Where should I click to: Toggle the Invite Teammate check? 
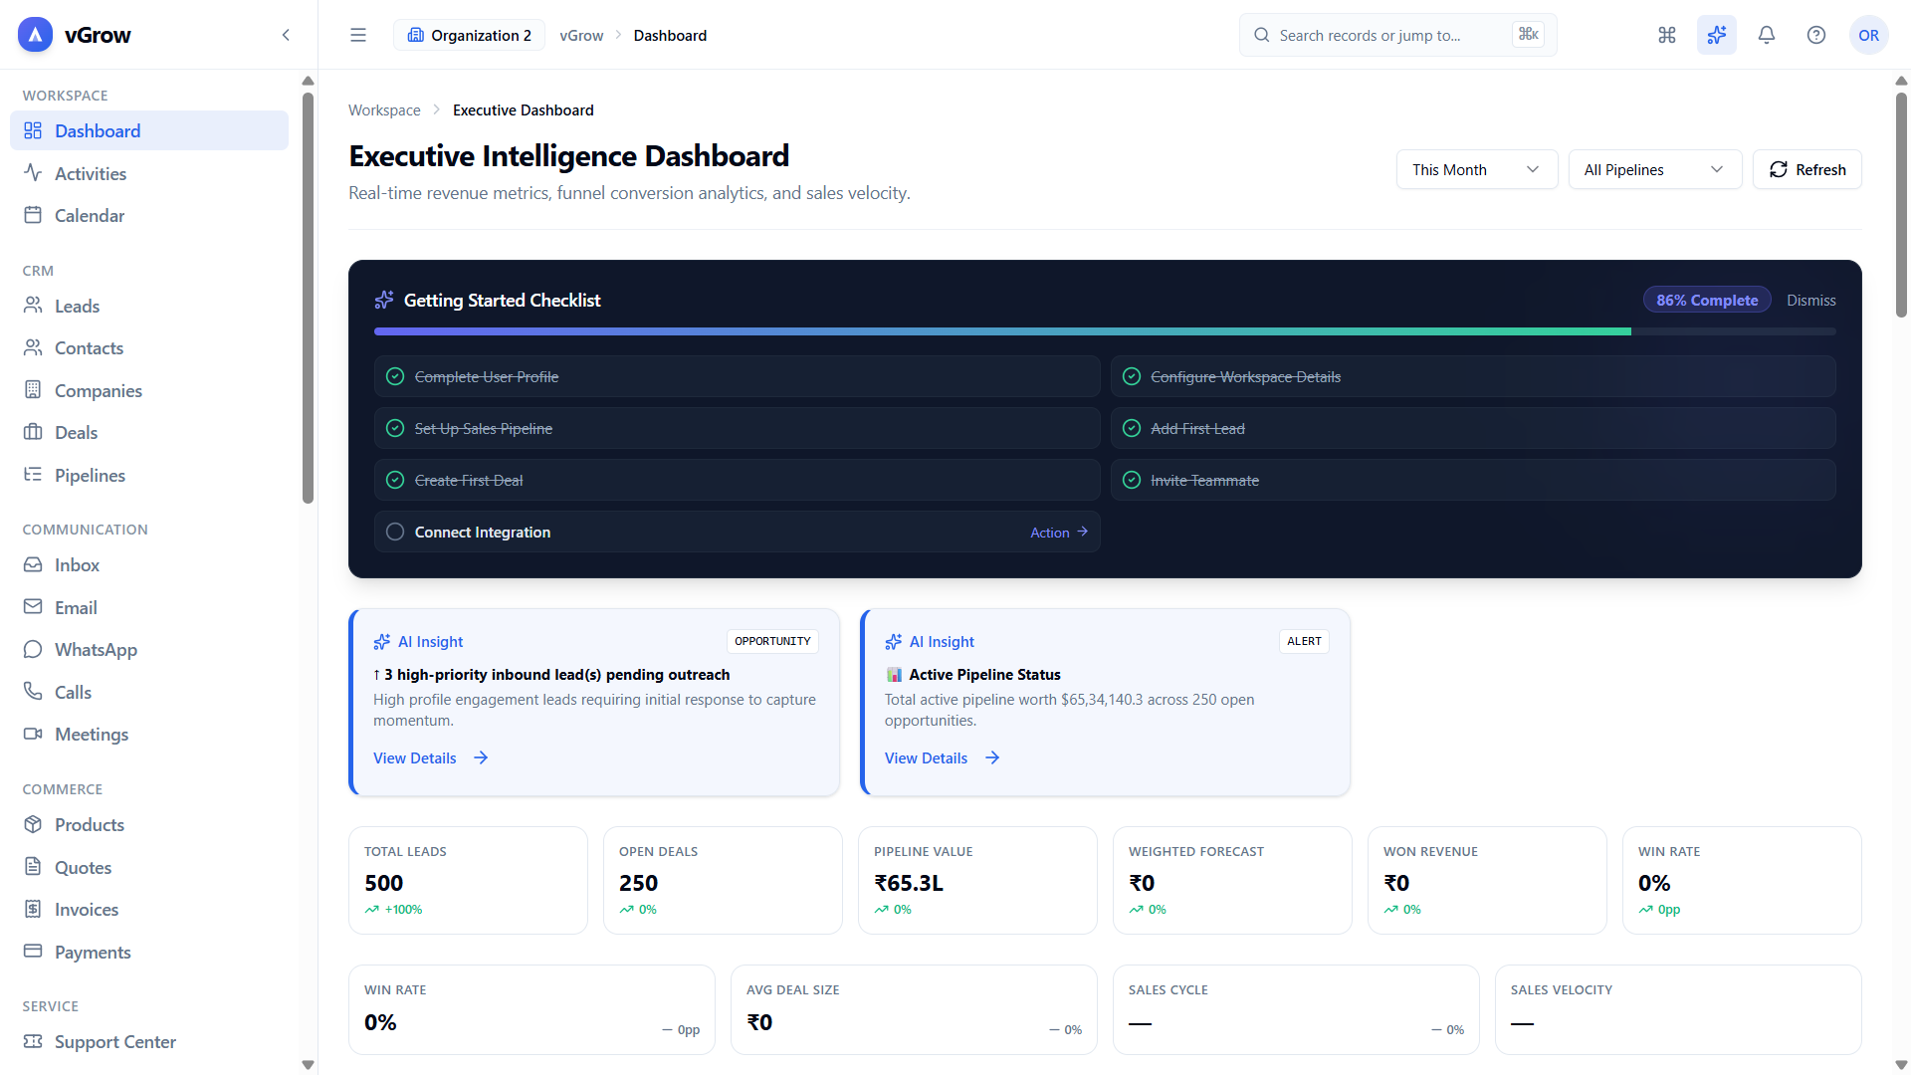[x=1132, y=480]
